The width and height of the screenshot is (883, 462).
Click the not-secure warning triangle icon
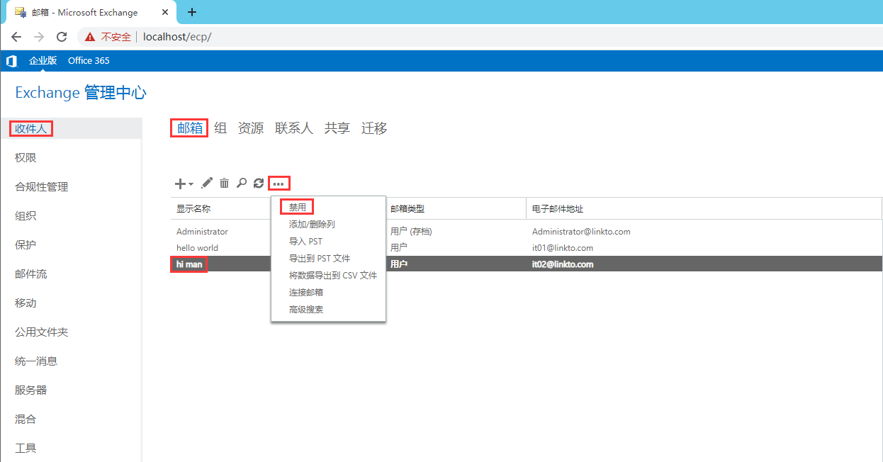click(90, 37)
